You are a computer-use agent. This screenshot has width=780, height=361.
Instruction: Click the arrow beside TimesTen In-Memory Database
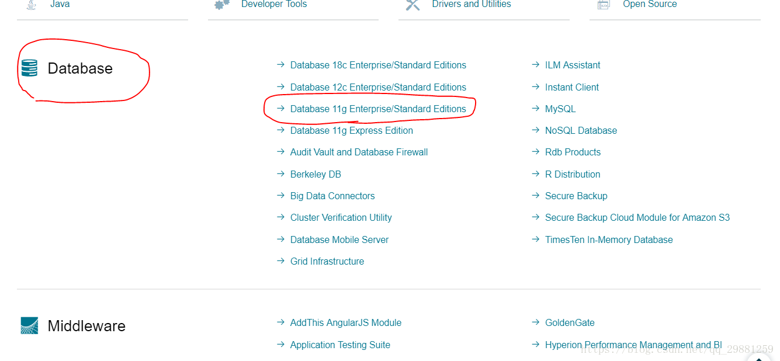click(x=536, y=239)
